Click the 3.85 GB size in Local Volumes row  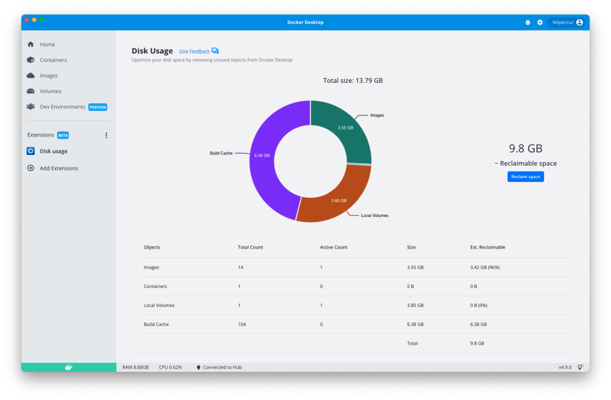click(415, 305)
